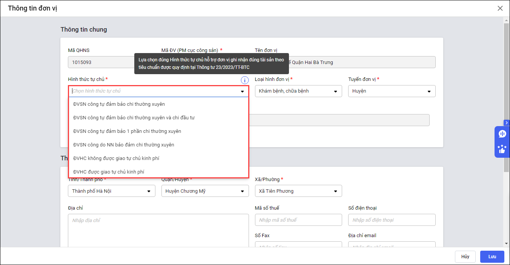Click scrollbar down arrow at bottom
The width and height of the screenshot is (510, 265).
pos(507,244)
